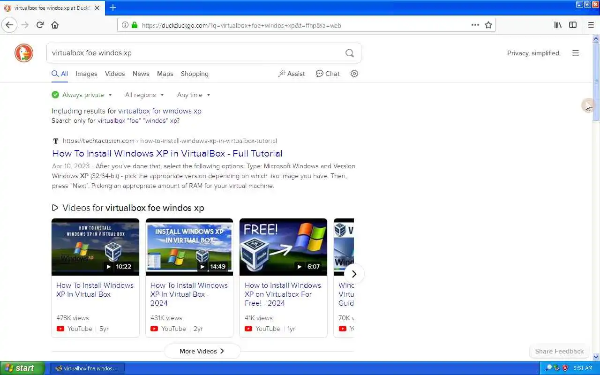
Task: Open 478K views video title link
Action: [95, 290]
